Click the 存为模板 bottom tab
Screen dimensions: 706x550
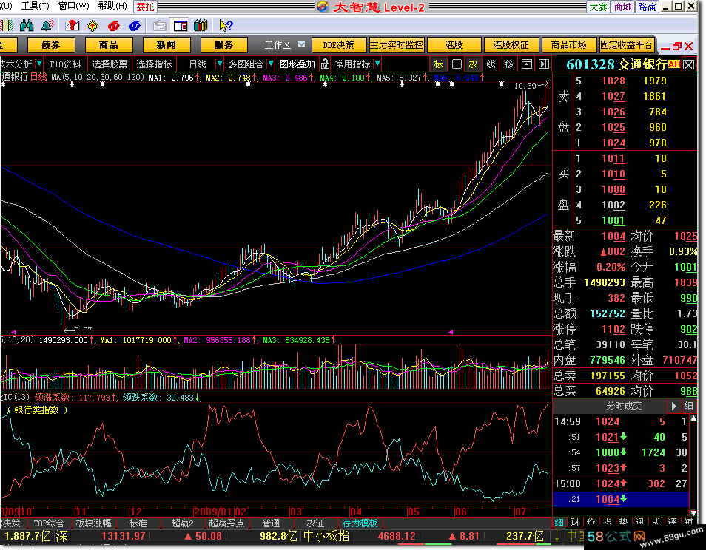pyautogui.click(x=360, y=523)
